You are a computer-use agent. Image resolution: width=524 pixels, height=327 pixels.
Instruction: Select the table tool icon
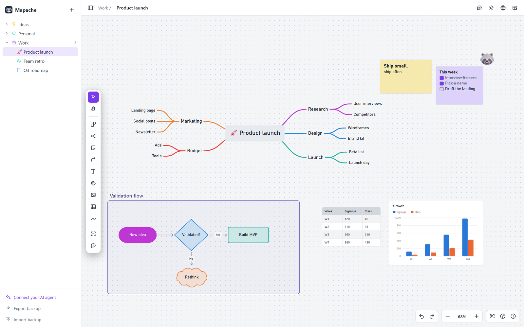(x=93, y=207)
